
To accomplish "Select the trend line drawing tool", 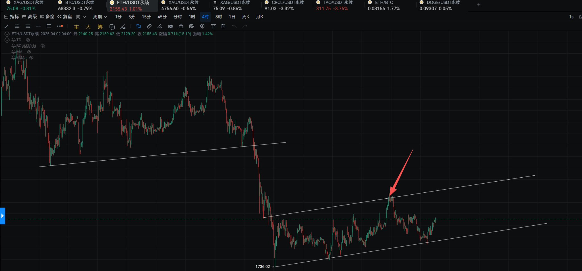I will coord(7,26).
